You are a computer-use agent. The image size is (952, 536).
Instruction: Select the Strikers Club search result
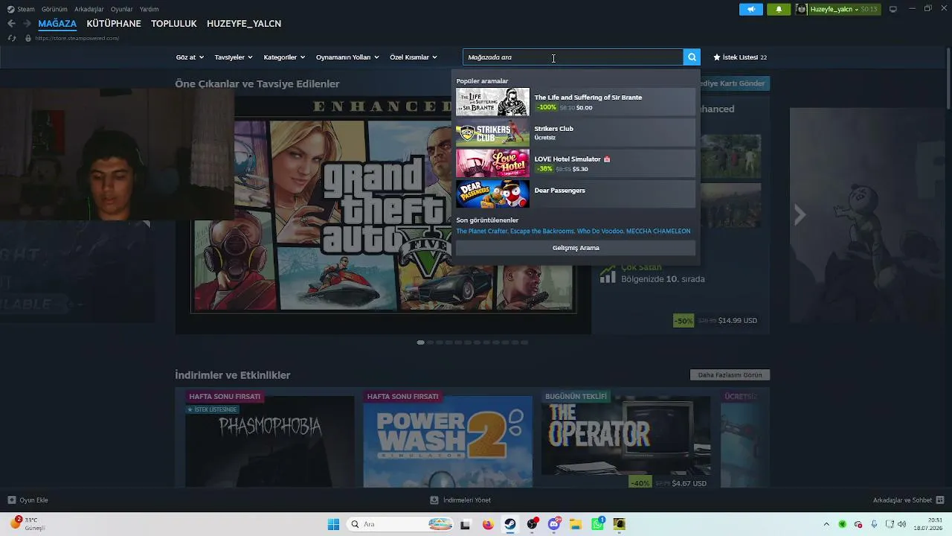pyautogui.click(x=576, y=133)
